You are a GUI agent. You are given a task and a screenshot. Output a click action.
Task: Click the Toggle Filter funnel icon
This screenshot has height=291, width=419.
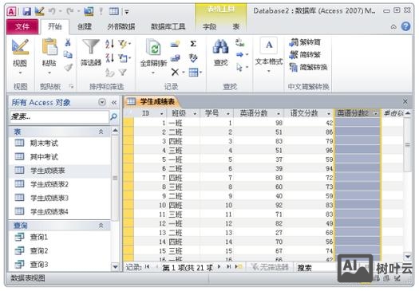[x=123, y=72]
